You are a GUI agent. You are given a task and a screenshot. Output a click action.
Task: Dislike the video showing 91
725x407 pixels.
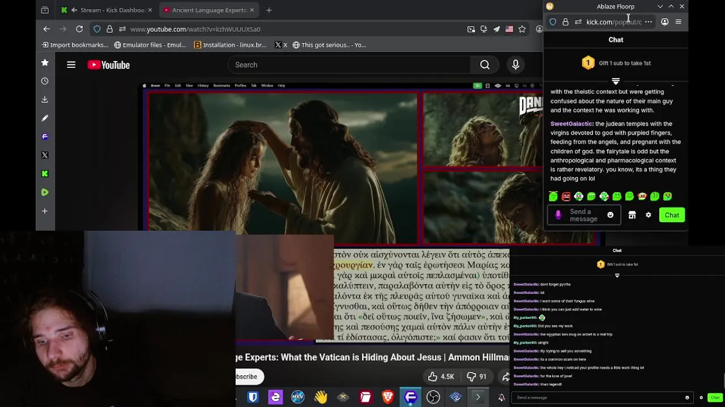(477, 376)
